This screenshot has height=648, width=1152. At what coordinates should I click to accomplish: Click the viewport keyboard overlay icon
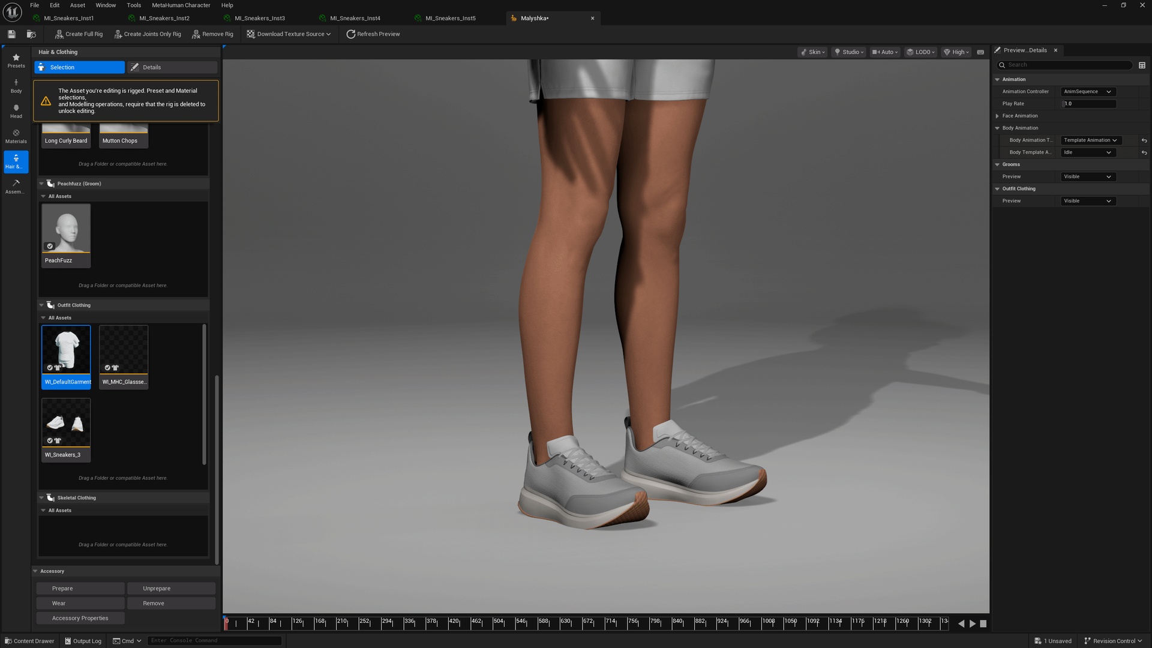click(x=980, y=52)
